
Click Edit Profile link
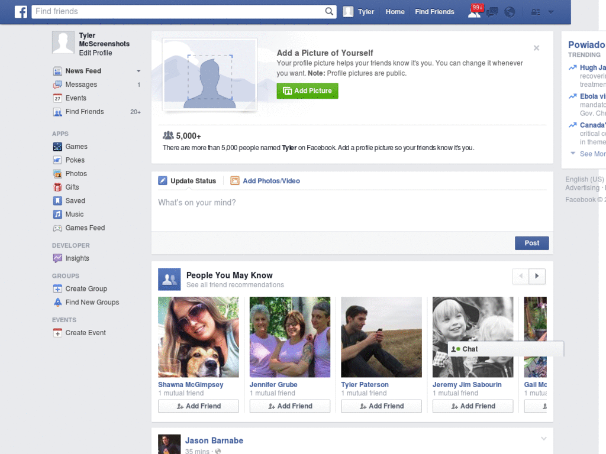[x=95, y=53]
